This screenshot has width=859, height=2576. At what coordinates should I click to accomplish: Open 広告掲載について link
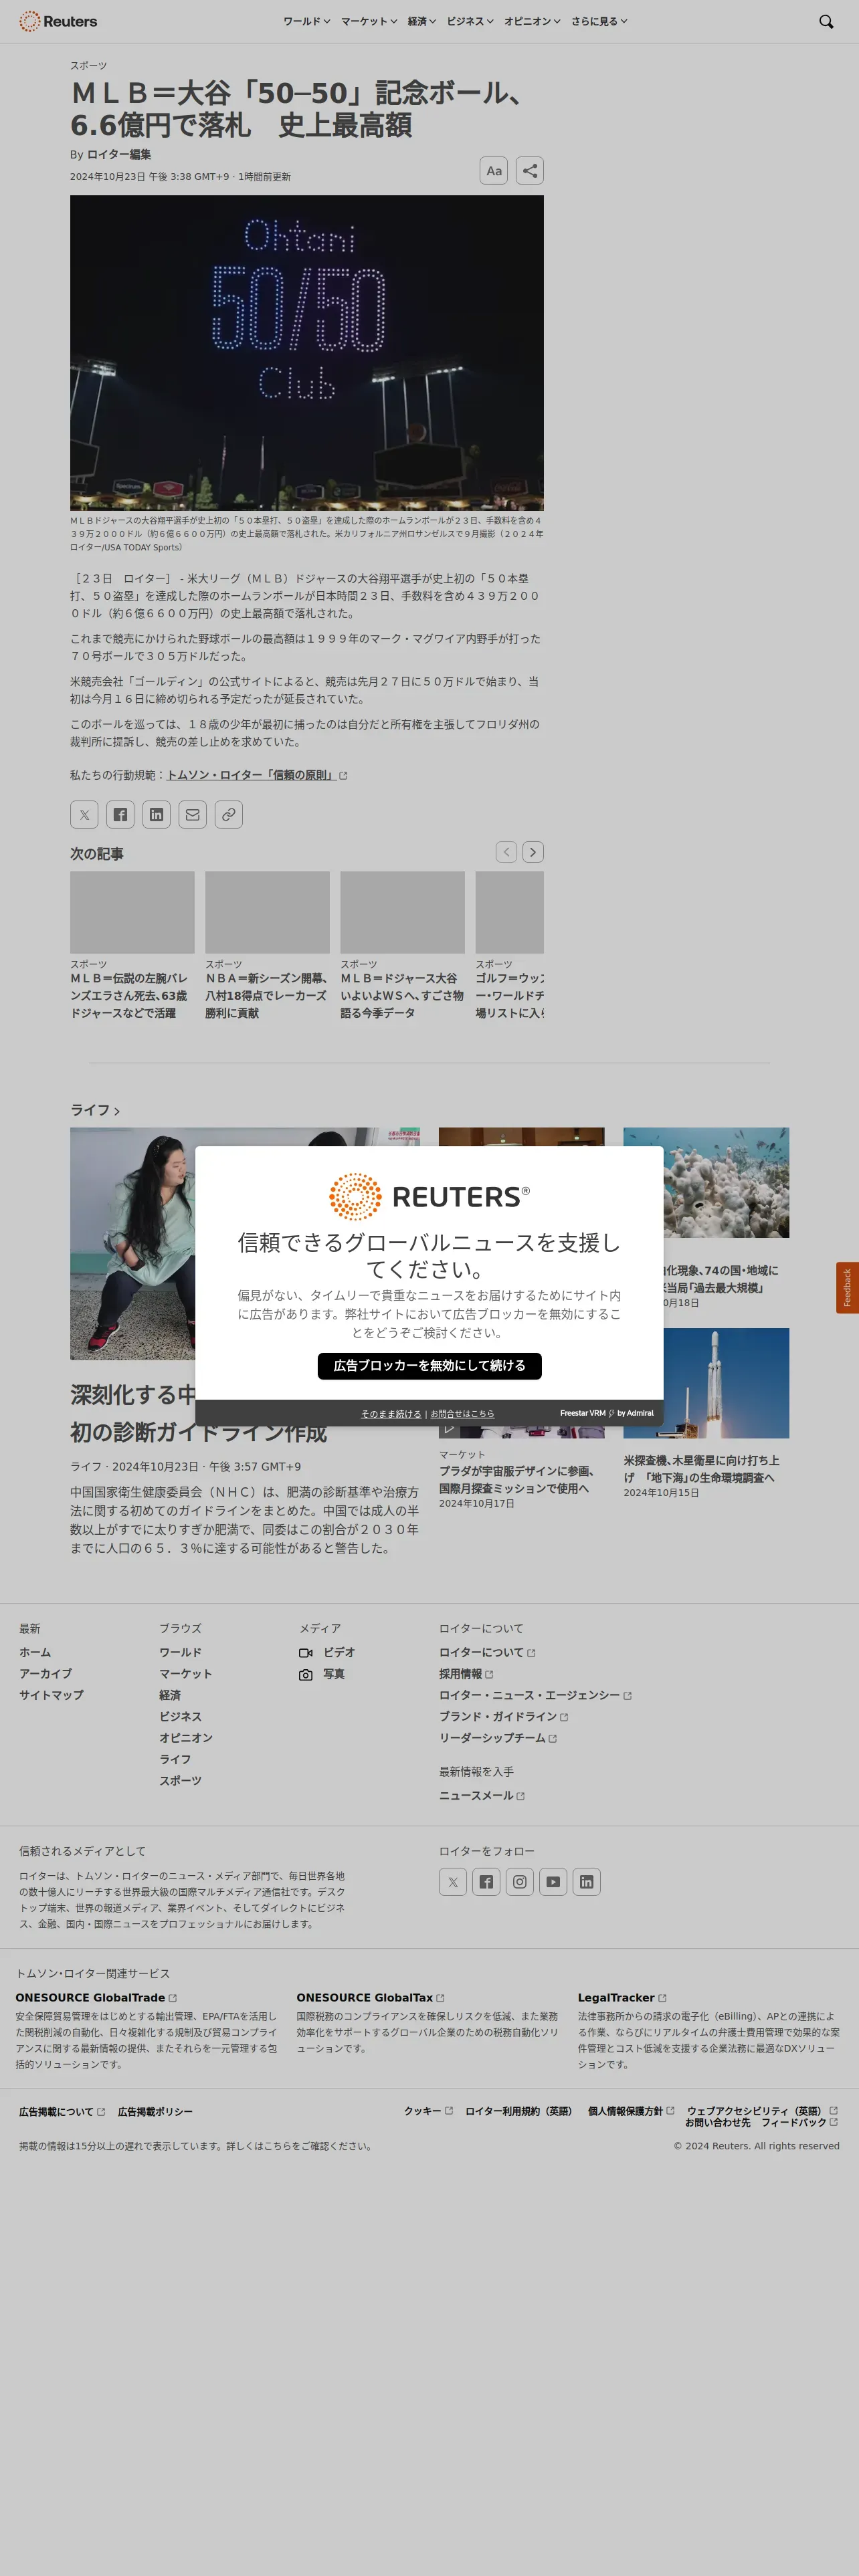click(62, 2111)
